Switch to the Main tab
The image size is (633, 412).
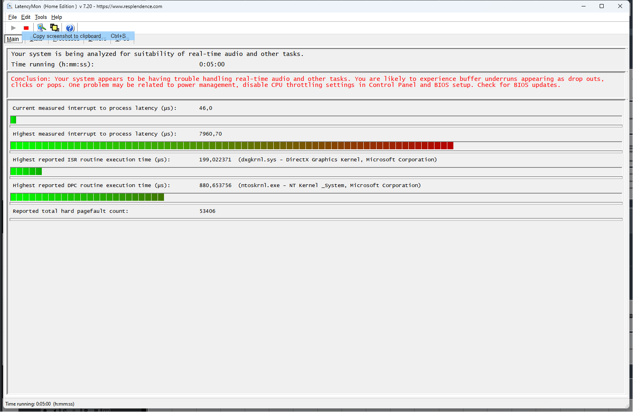click(13, 39)
